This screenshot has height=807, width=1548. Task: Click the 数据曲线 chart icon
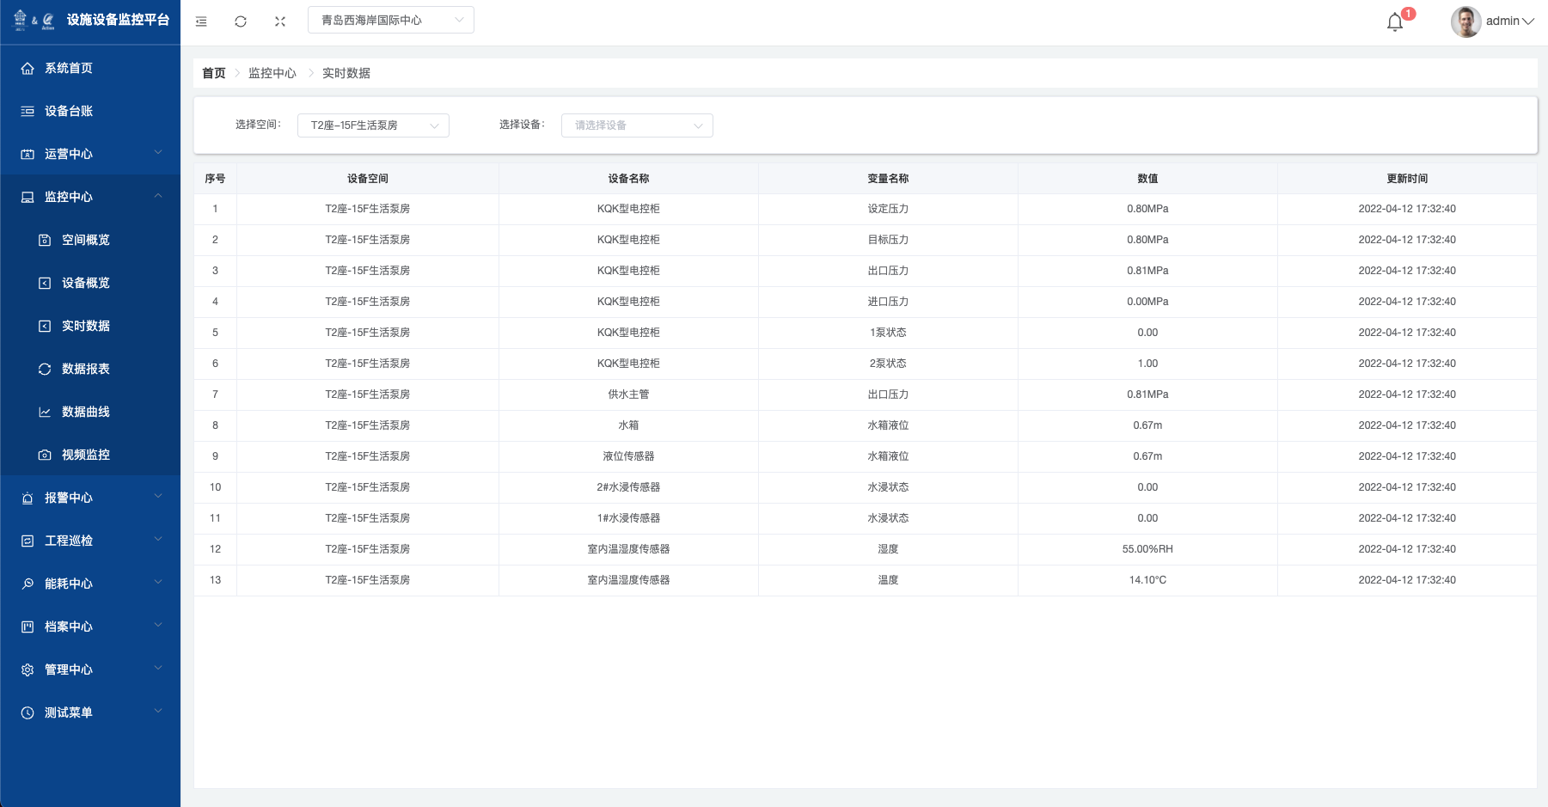tap(45, 412)
